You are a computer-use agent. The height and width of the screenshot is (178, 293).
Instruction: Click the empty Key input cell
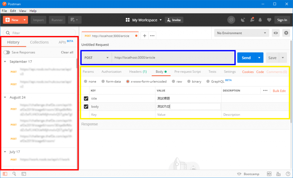coord(122,115)
